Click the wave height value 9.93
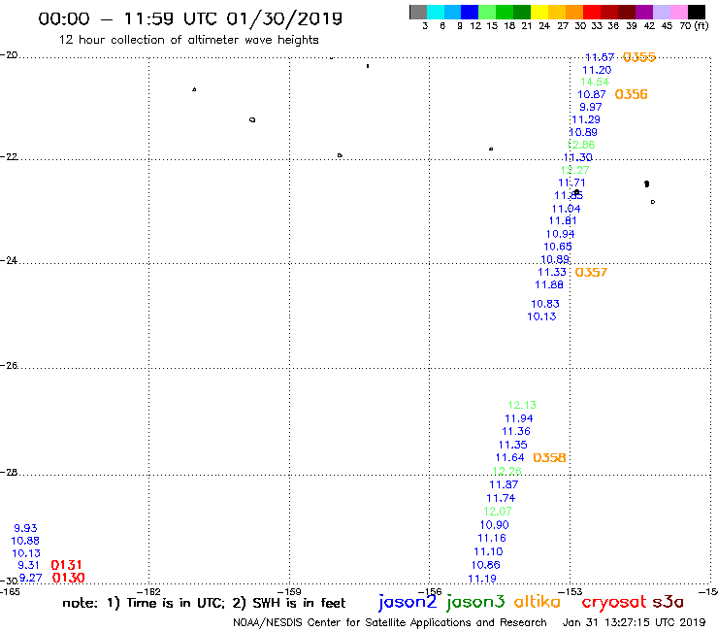 [x=25, y=528]
